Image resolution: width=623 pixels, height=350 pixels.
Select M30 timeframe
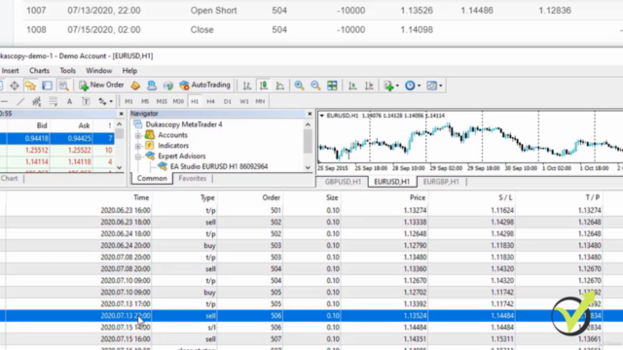(178, 101)
